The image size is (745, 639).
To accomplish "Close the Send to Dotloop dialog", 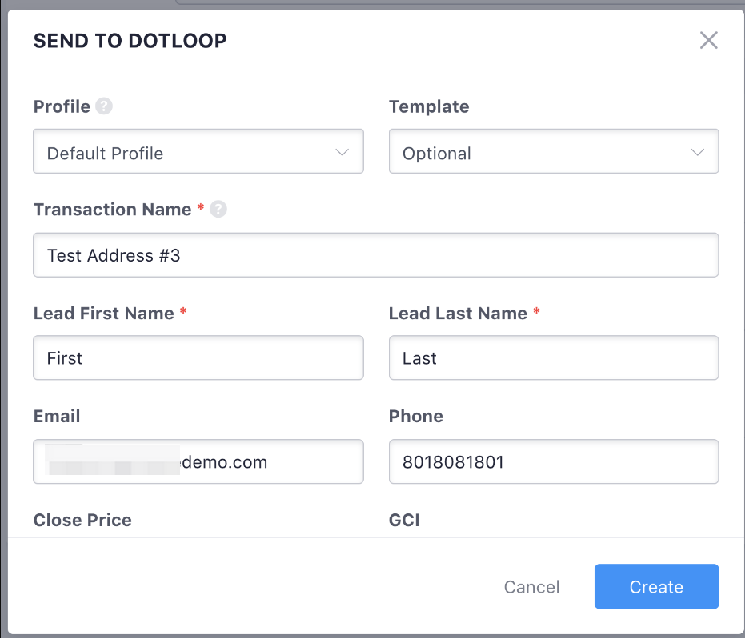I will [x=708, y=41].
